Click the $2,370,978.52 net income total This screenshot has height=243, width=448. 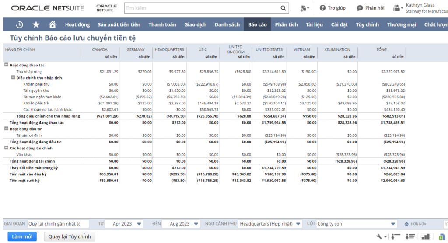[392, 71]
